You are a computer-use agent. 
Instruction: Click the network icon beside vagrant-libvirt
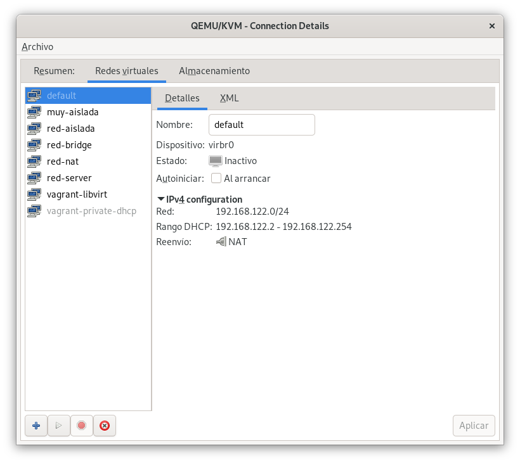(x=34, y=194)
